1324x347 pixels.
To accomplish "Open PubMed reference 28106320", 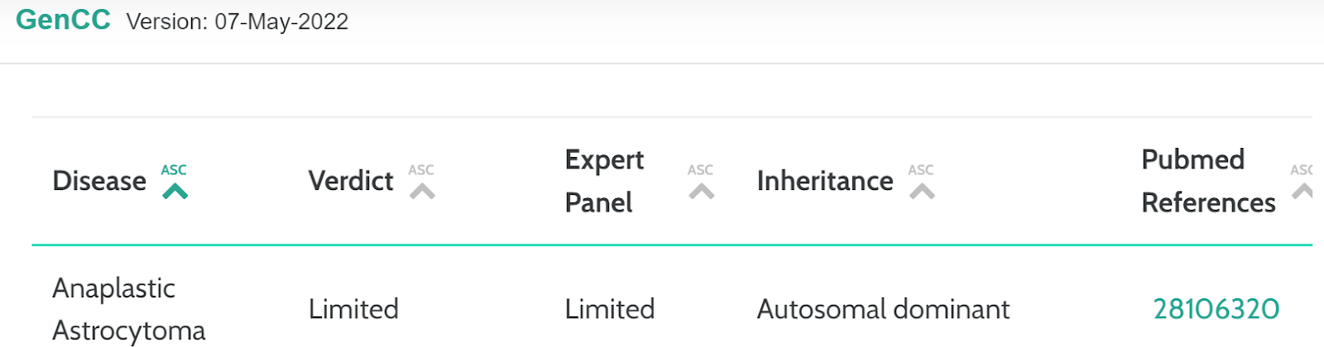I will pos(1216,309).
